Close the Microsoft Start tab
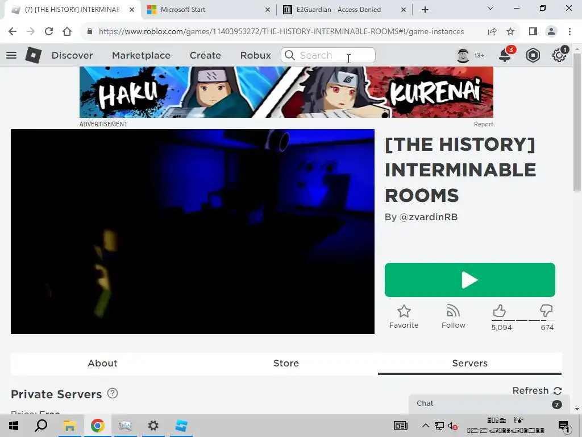The height and width of the screenshot is (437, 582). click(x=268, y=10)
